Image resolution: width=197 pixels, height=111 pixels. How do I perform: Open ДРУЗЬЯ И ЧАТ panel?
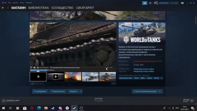(188, 101)
